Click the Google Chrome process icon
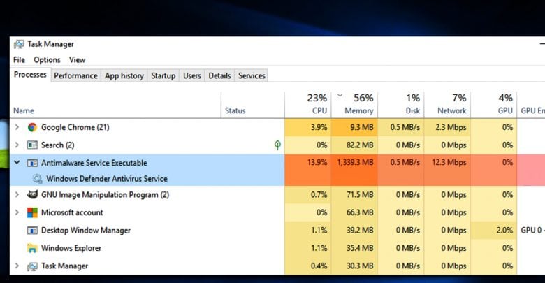 pyautogui.click(x=32, y=127)
